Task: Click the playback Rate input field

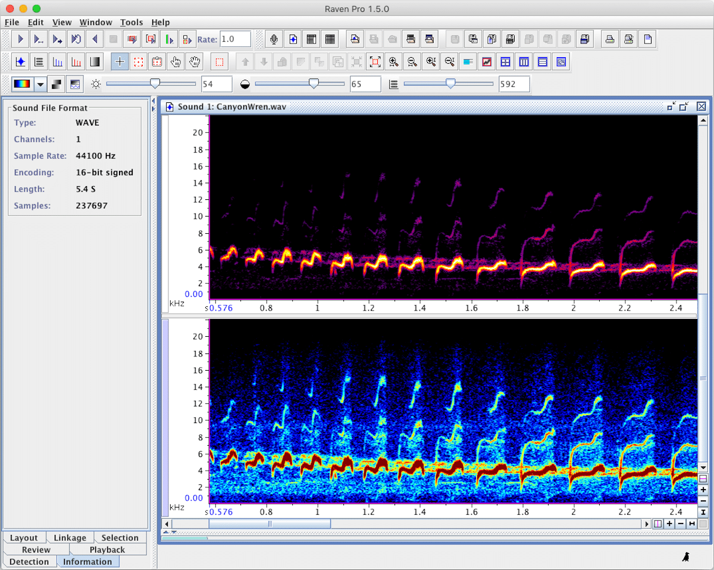Action: click(235, 39)
